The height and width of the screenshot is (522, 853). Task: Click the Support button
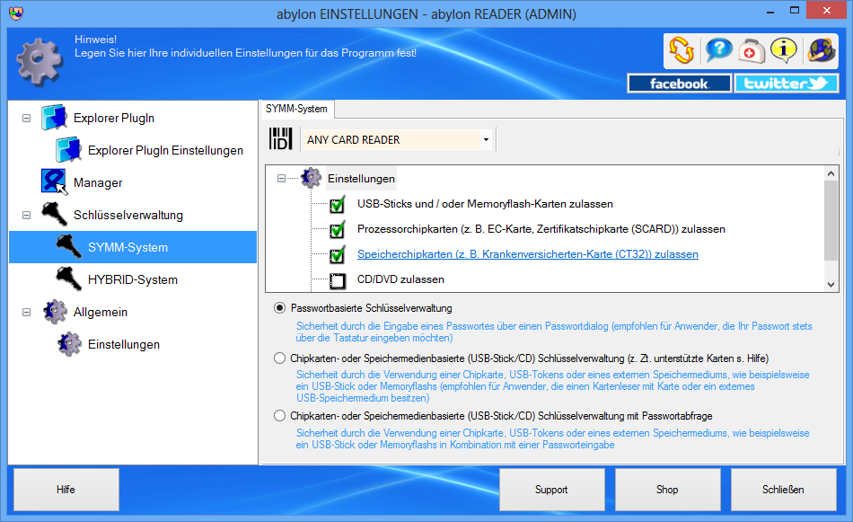point(551,490)
